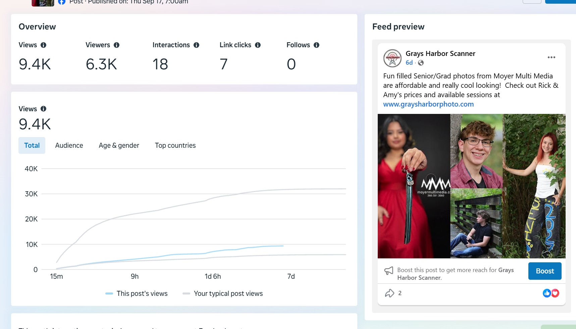Open the Age & gender tab

[119, 145]
